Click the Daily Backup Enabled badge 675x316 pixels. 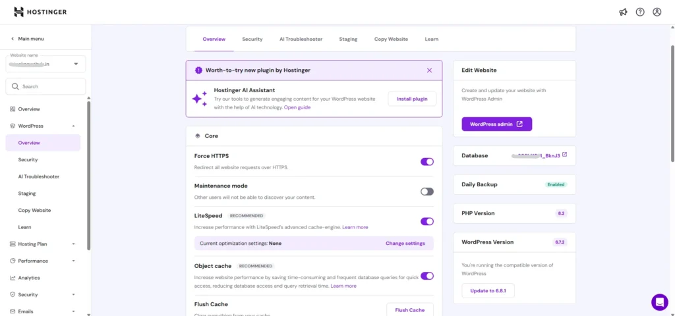556,184
